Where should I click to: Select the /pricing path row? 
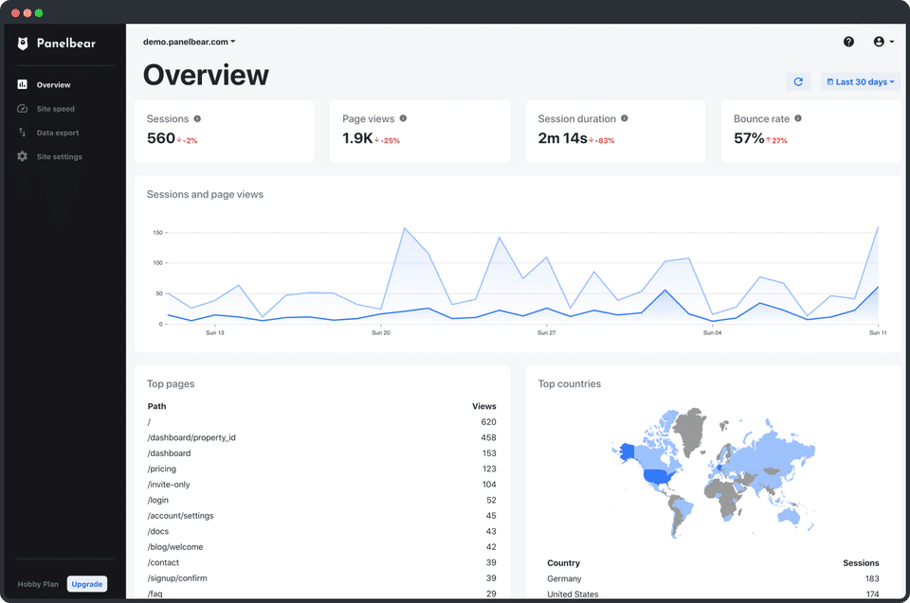[322, 470]
